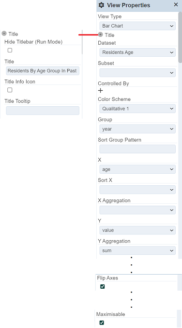The width and height of the screenshot is (182, 328).
Task: Uncheck the Flip Axes checkbox
Action: tap(102, 287)
